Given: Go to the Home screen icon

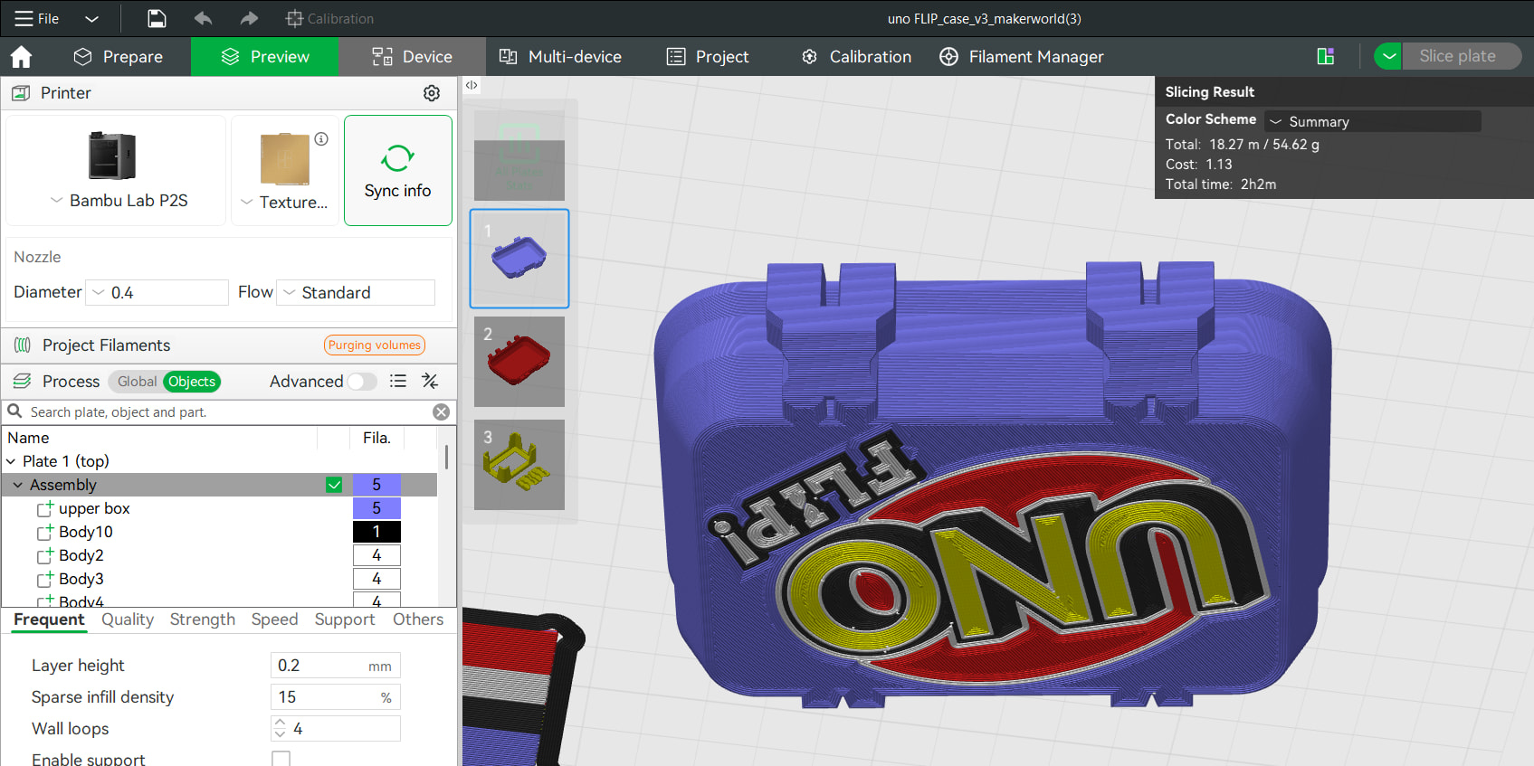Looking at the screenshot, I should (21, 57).
